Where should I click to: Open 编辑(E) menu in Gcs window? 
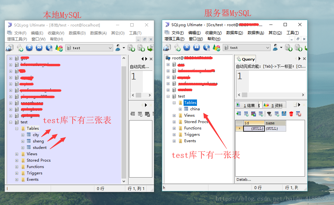194,33
